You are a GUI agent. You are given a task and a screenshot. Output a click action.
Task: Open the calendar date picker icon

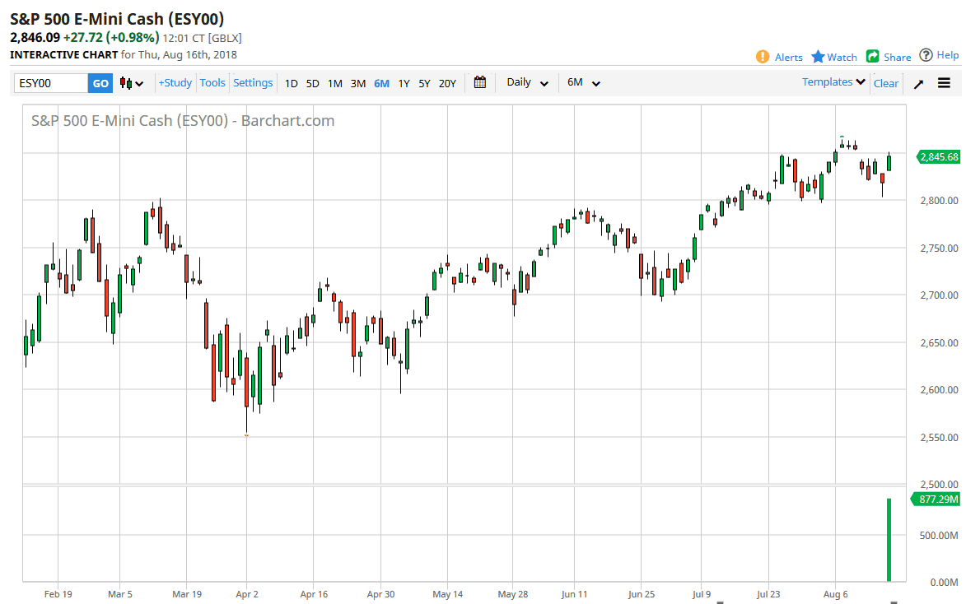(480, 82)
